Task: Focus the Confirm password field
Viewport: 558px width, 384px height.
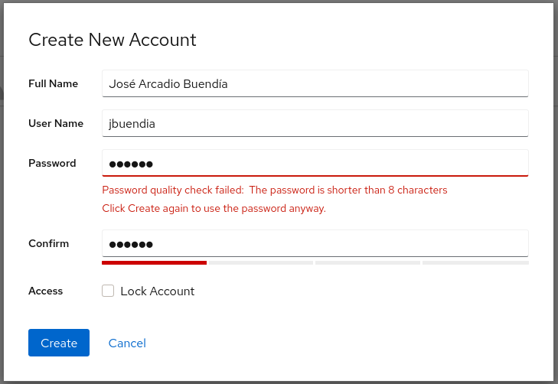Action: click(315, 244)
